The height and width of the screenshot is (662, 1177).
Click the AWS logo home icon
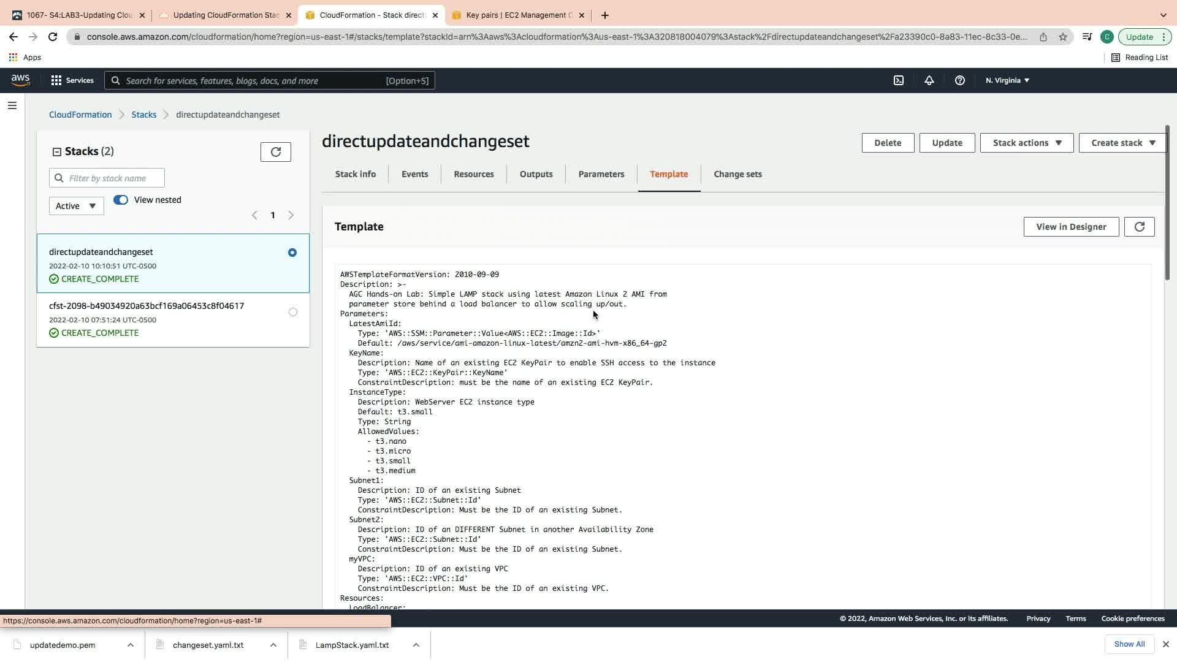[20, 80]
